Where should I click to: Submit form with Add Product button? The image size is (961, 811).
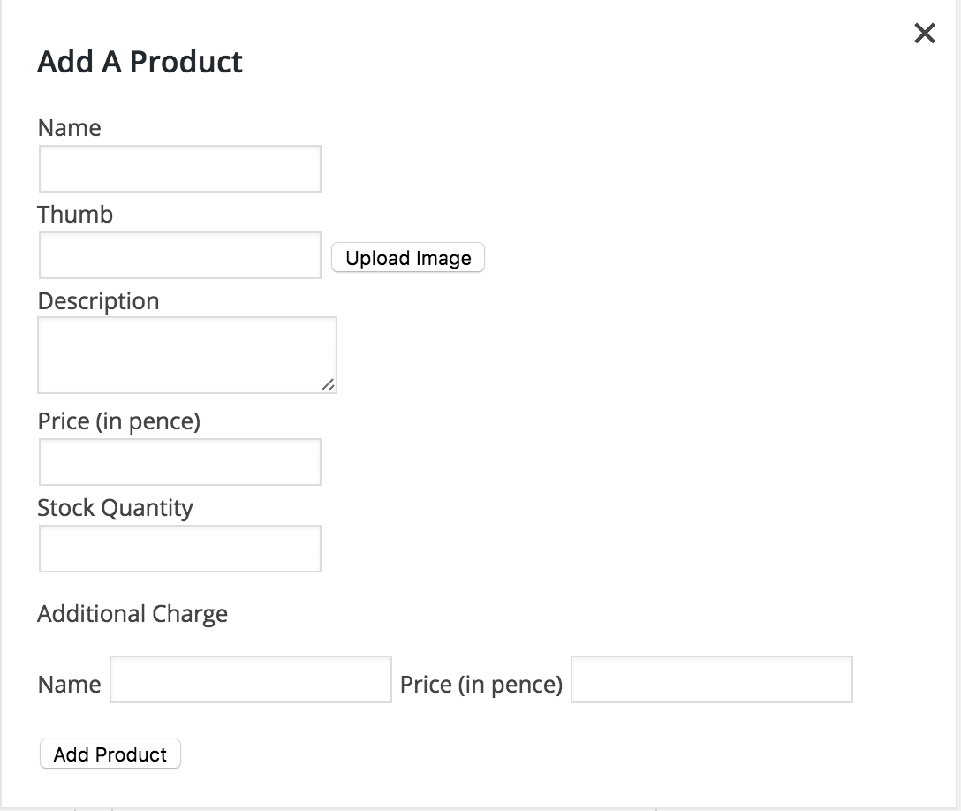(x=110, y=754)
